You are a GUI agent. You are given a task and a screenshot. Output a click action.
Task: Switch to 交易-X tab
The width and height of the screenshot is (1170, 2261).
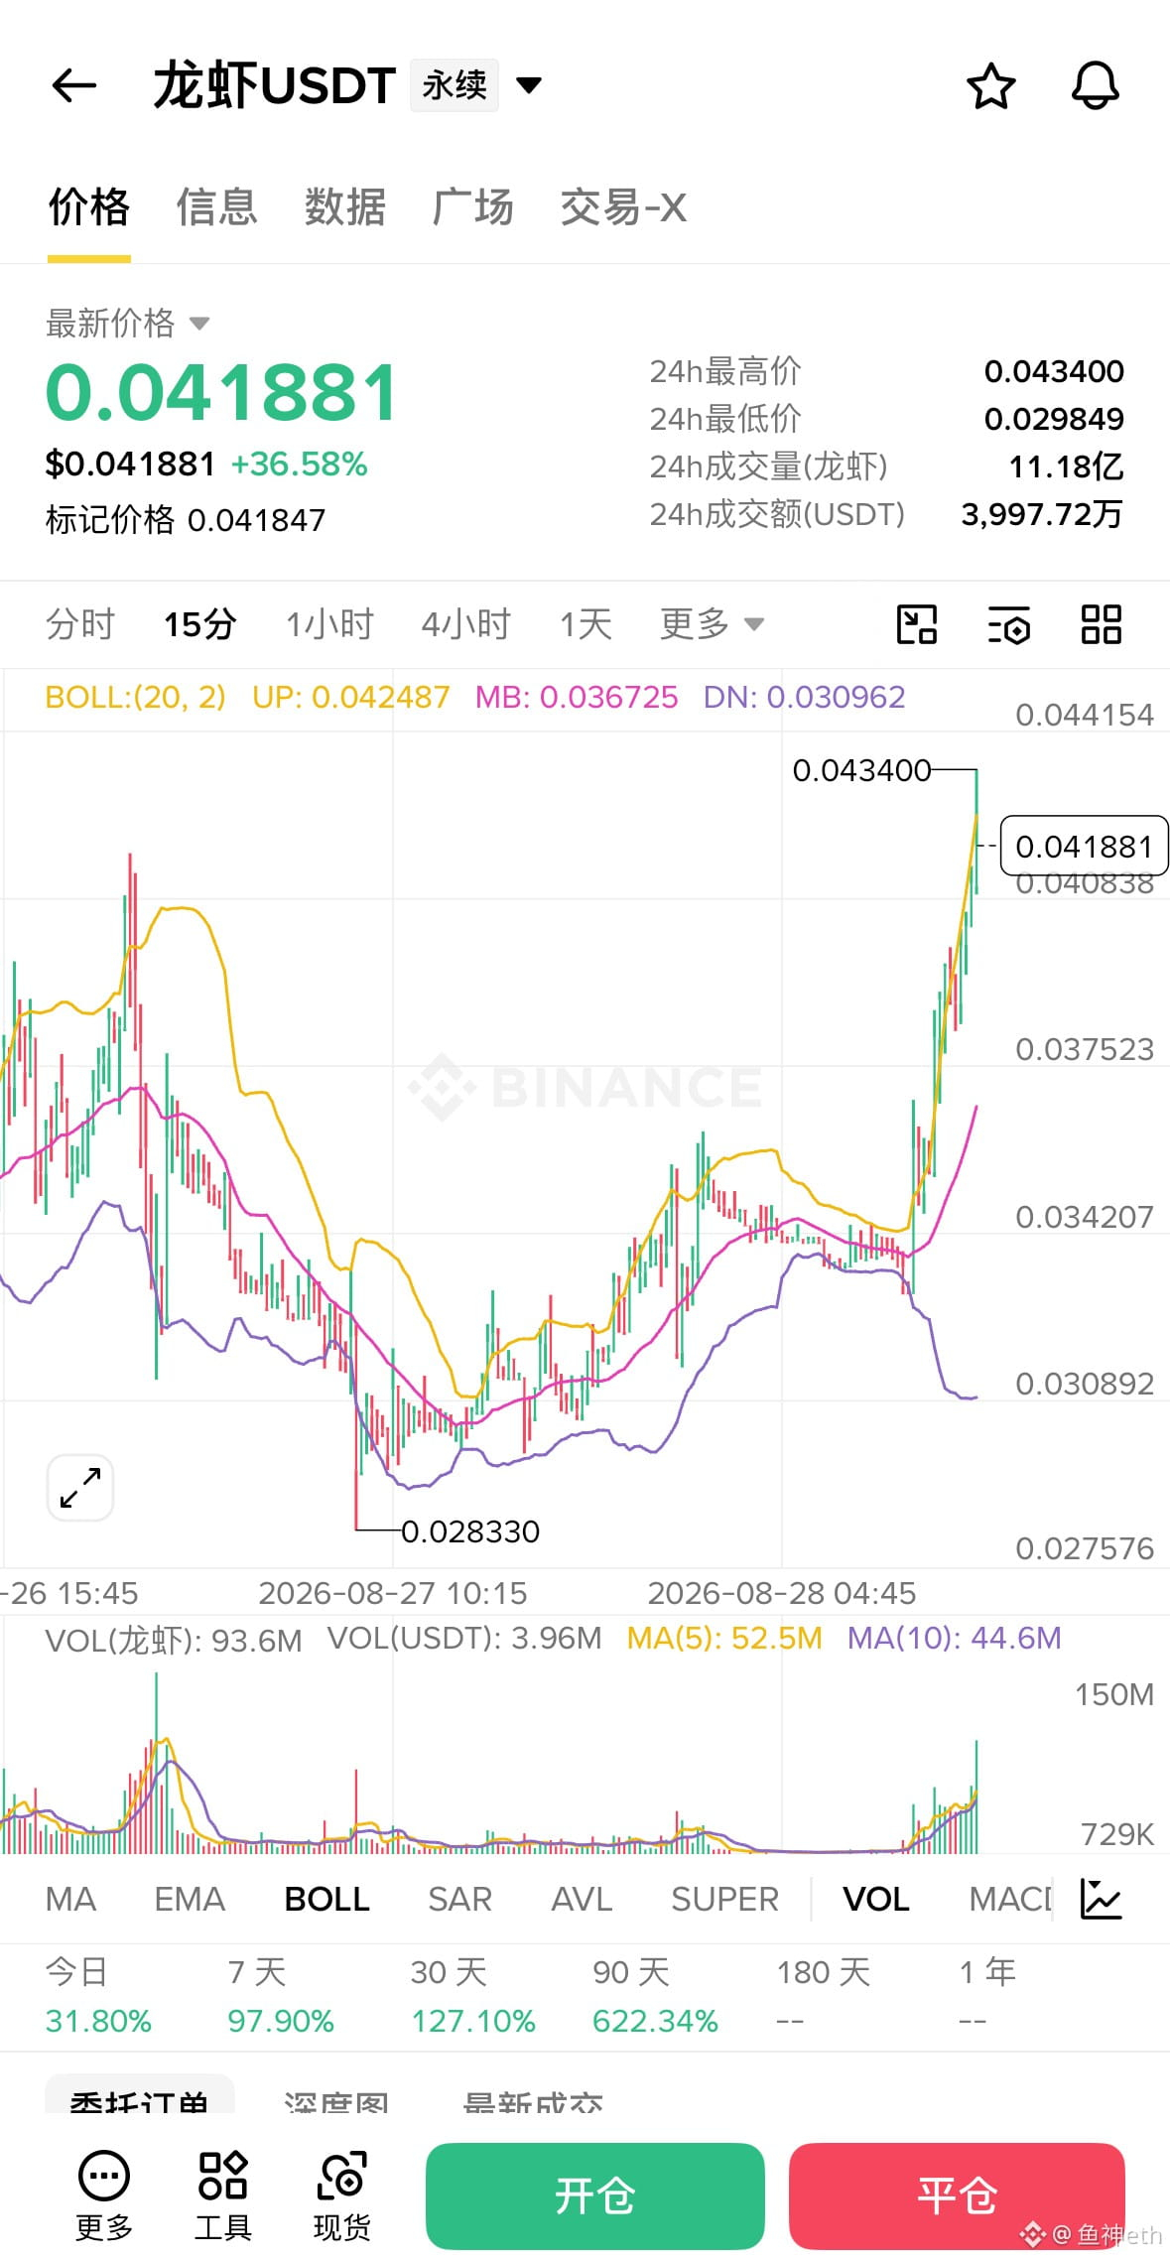(623, 207)
